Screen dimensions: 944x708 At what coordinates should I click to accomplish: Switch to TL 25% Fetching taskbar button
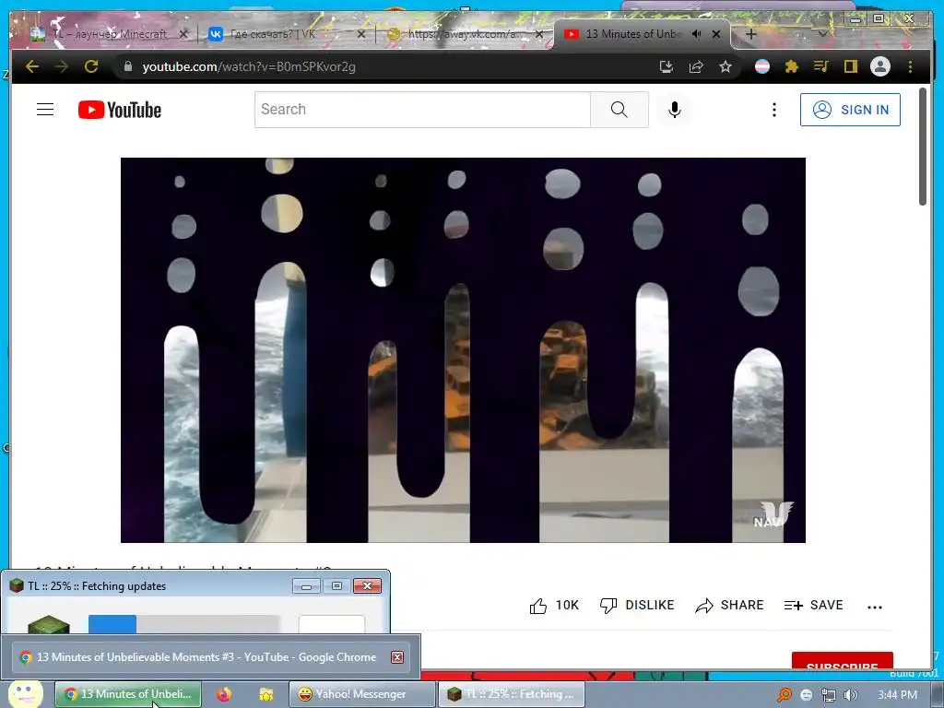point(511,694)
